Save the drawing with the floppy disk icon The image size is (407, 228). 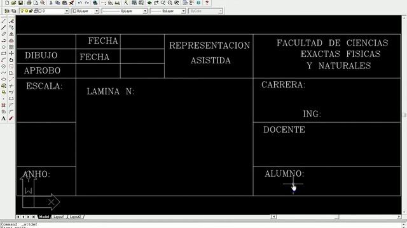coord(20,3)
